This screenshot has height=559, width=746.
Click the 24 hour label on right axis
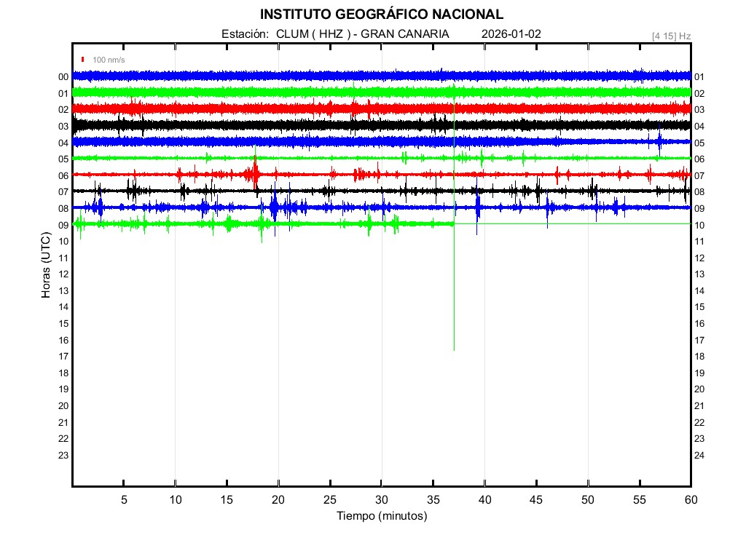coord(699,456)
